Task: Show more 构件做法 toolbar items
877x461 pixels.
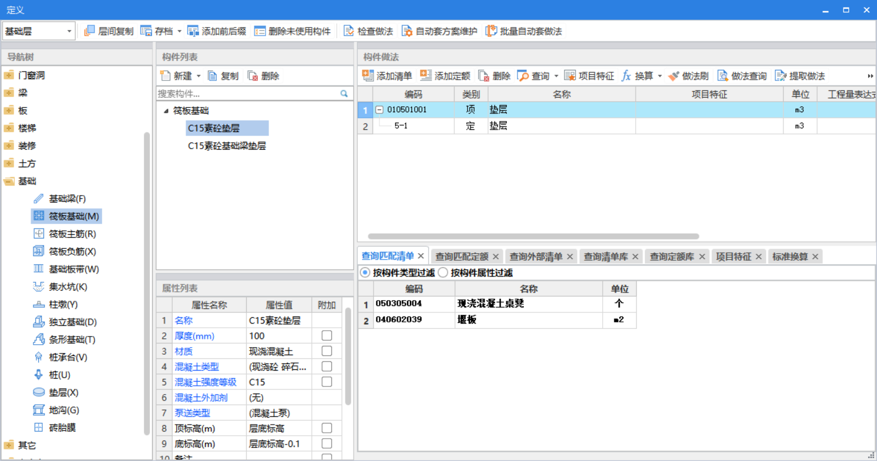Action: click(x=871, y=76)
